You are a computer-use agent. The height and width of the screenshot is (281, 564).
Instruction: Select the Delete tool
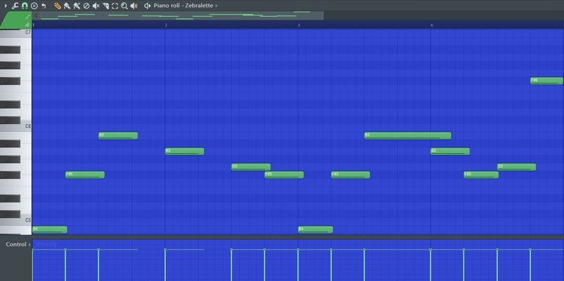(x=87, y=6)
